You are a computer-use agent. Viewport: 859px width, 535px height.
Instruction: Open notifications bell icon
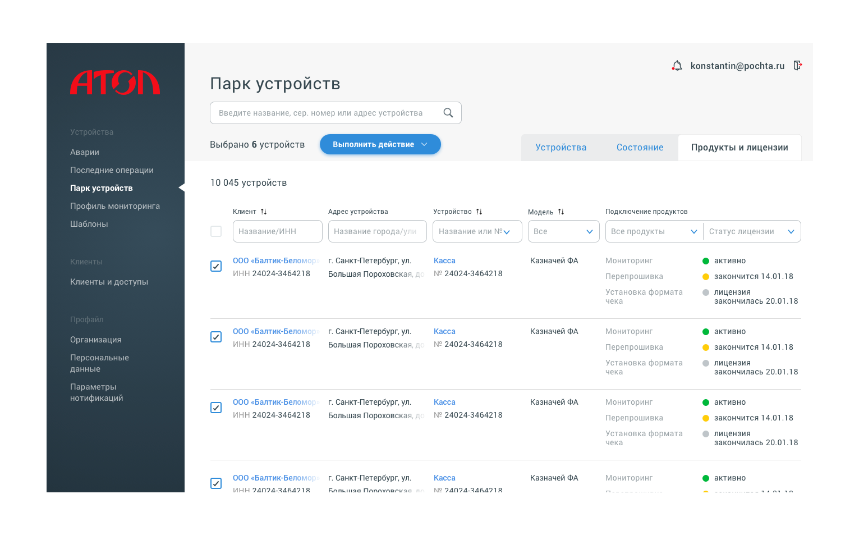point(677,66)
